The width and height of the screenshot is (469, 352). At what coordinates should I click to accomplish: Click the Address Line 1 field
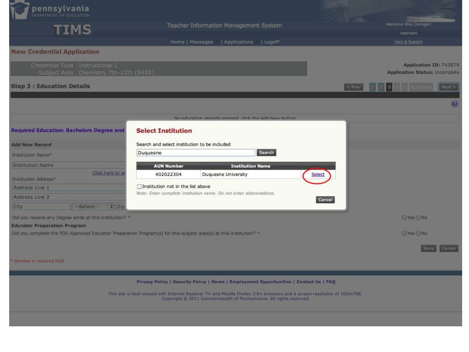(x=69, y=187)
